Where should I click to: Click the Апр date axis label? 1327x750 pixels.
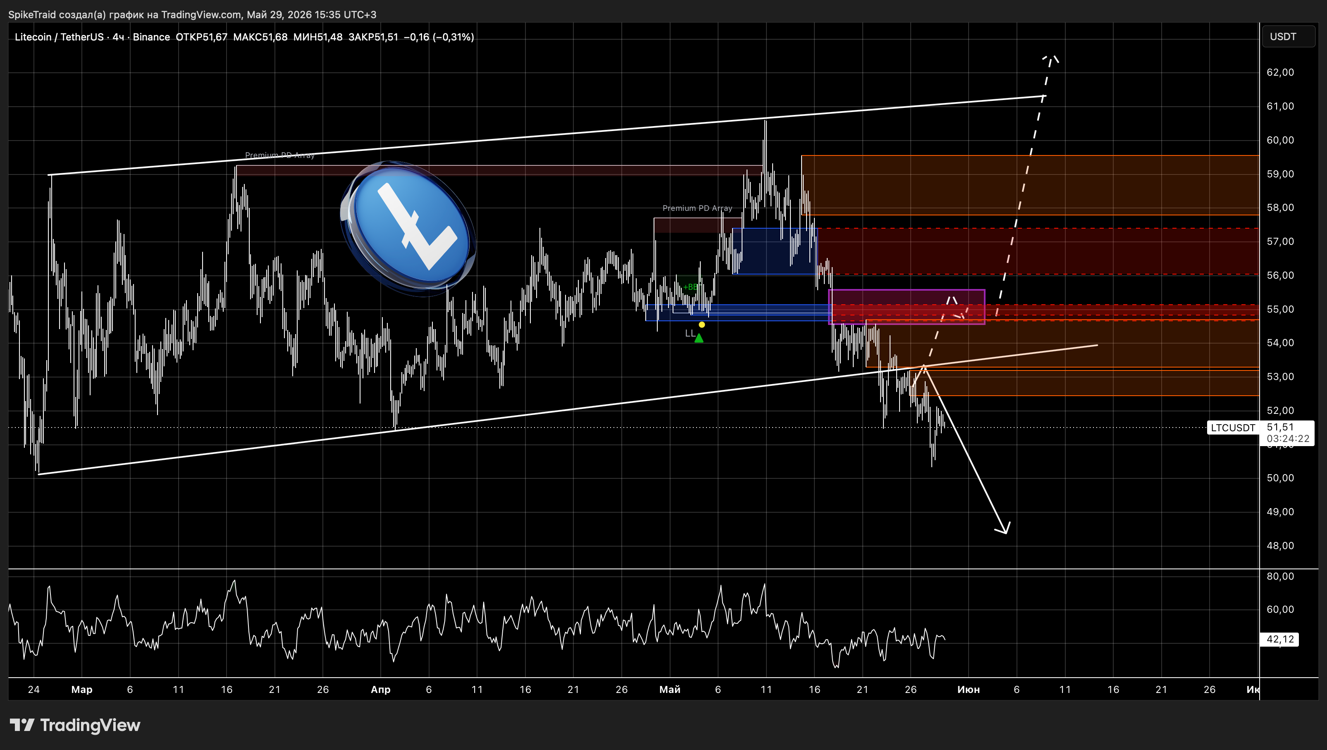coord(381,690)
